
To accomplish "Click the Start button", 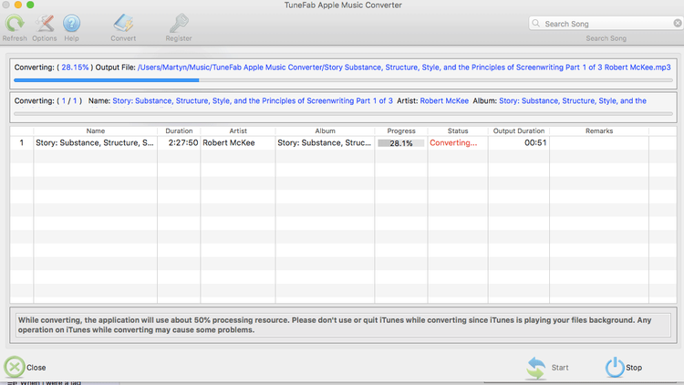I will click(547, 368).
